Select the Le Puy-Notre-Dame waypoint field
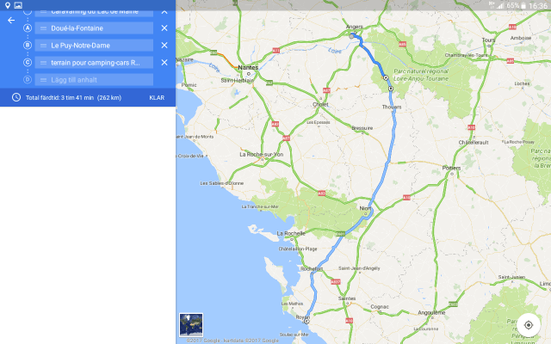551x344 pixels. point(94,46)
